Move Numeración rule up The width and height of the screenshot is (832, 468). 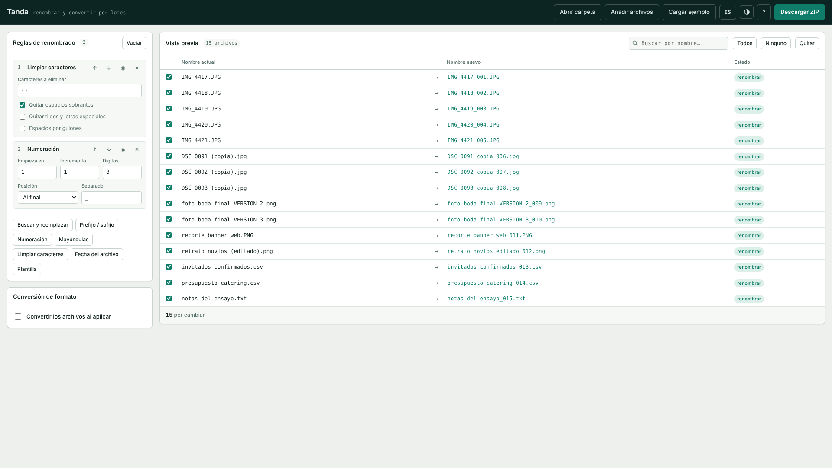pos(95,149)
